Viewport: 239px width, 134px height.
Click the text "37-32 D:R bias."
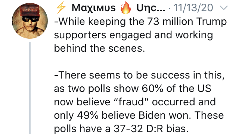(x=151, y=129)
